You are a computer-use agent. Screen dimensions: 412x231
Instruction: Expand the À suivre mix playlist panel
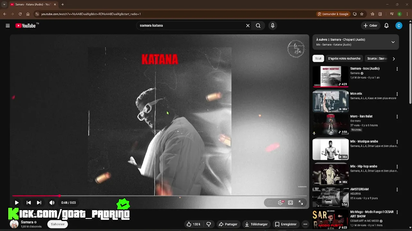393,42
